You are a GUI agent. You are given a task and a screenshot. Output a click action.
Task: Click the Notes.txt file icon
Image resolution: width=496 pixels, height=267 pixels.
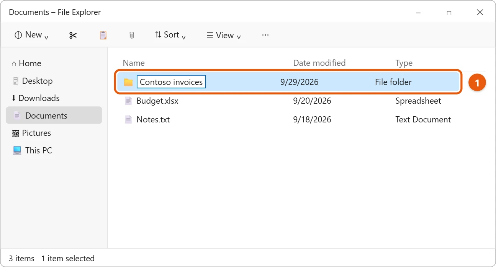coord(129,120)
